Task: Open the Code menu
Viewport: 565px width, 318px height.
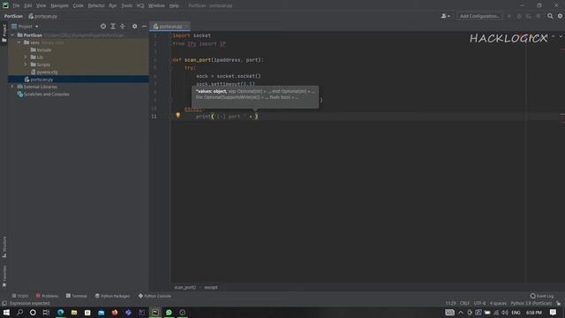Action: click(x=78, y=6)
